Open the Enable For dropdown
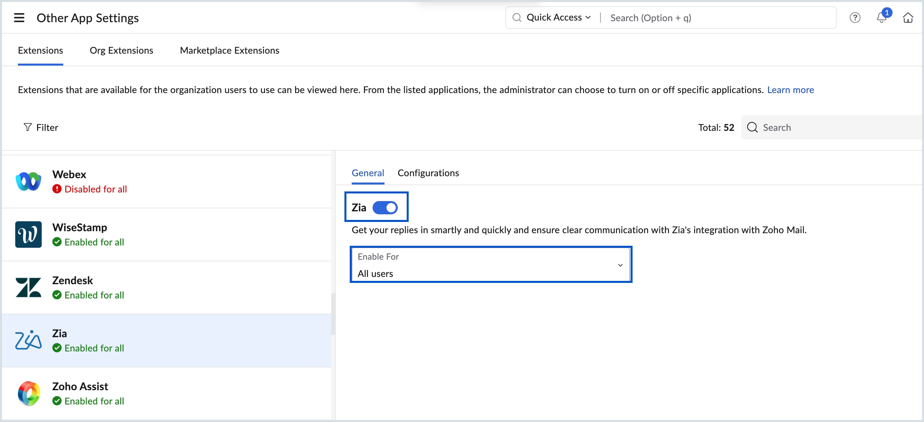The width and height of the screenshot is (924, 422). coord(490,265)
